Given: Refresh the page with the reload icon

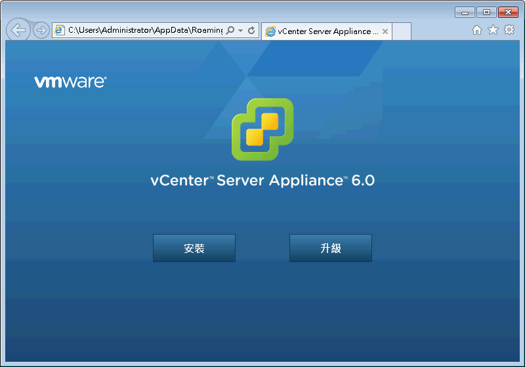Looking at the screenshot, I should coord(251,30).
